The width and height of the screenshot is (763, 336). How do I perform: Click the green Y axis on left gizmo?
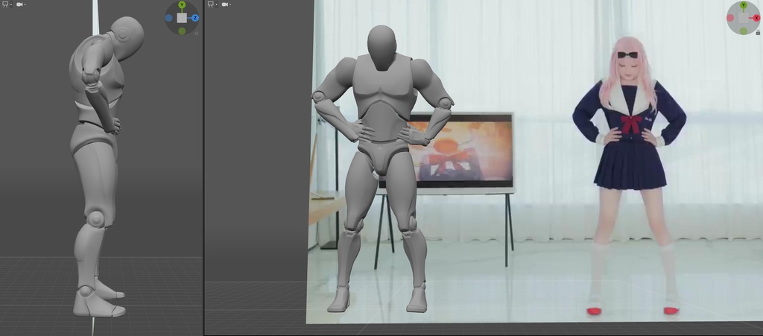[x=182, y=5]
